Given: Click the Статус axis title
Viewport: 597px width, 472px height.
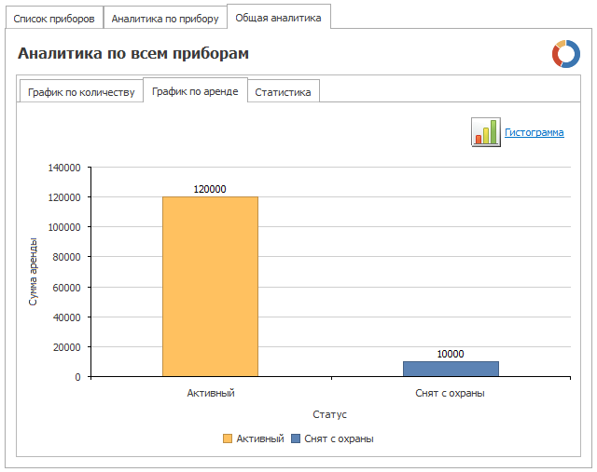Looking at the screenshot, I should pyautogui.click(x=329, y=414).
